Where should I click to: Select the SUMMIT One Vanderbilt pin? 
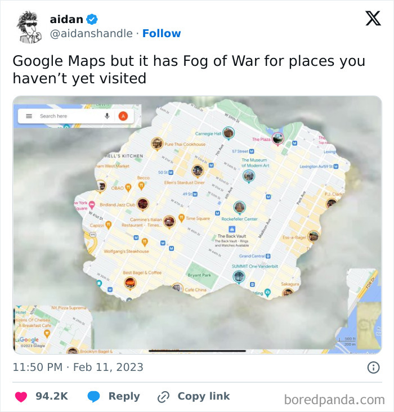click(x=239, y=276)
